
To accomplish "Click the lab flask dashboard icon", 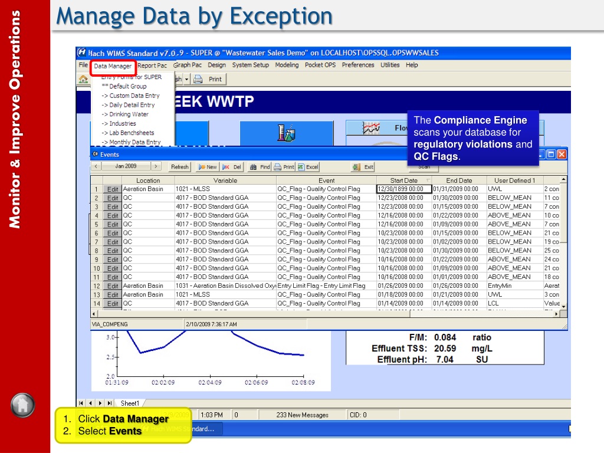I will 287,133.
